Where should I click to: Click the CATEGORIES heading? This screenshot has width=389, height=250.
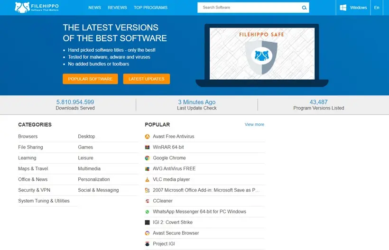(35, 124)
